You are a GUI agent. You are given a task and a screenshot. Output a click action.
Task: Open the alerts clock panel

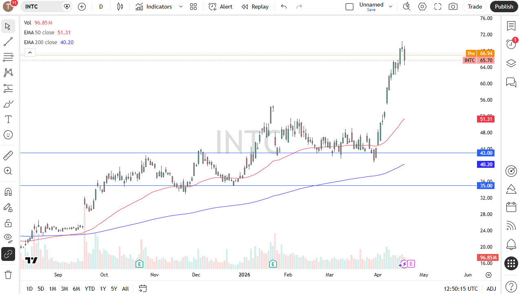[511, 44]
